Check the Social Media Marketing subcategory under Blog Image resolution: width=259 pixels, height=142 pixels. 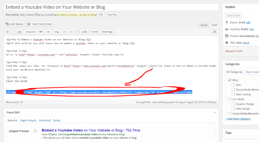pos(233,90)
